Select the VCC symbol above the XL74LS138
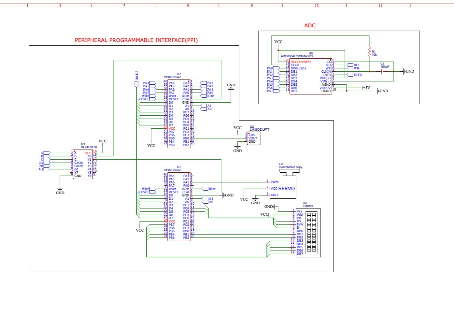 pyautogui.click(x=103, y=142)
